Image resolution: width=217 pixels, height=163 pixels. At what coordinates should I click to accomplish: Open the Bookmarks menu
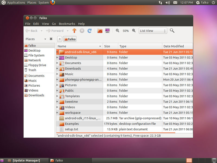click(67, 24)
